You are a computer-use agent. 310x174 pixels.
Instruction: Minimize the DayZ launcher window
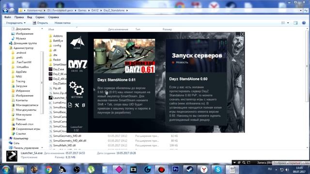click(x=238, y=34)
